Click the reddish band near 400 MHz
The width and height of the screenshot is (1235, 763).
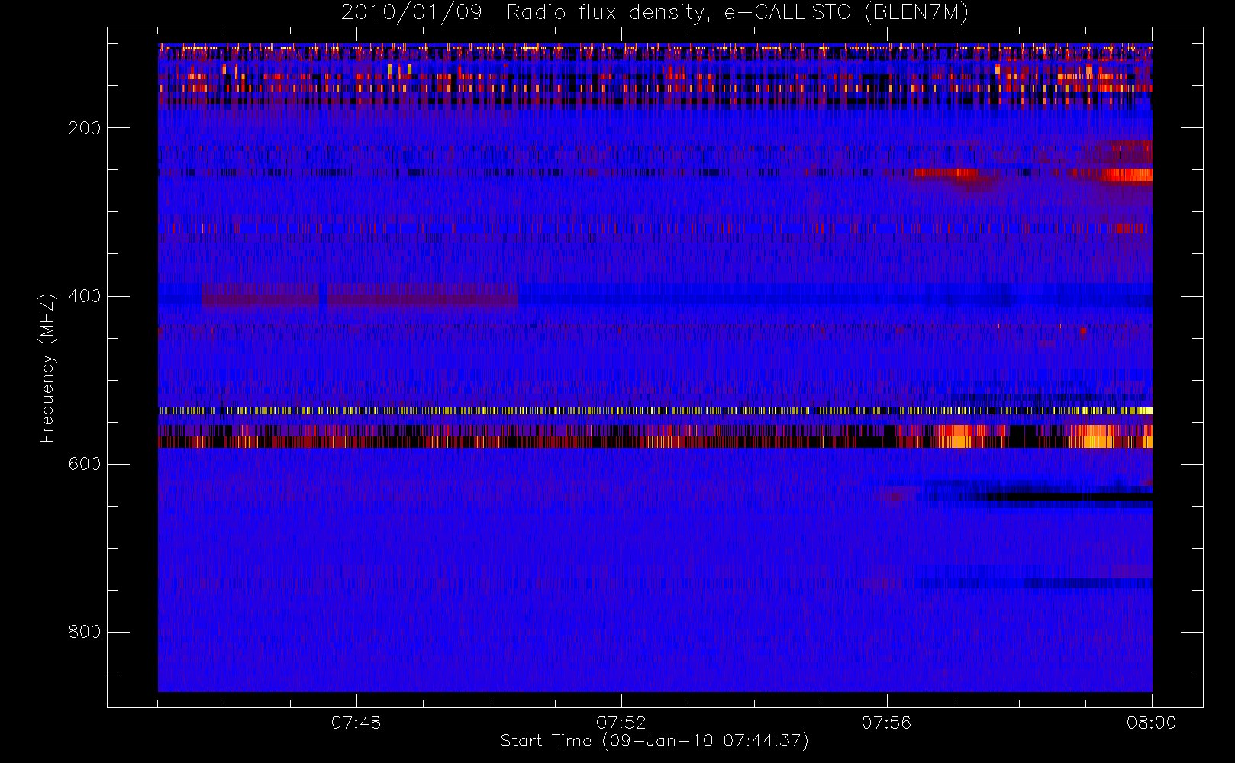(360, 296)
